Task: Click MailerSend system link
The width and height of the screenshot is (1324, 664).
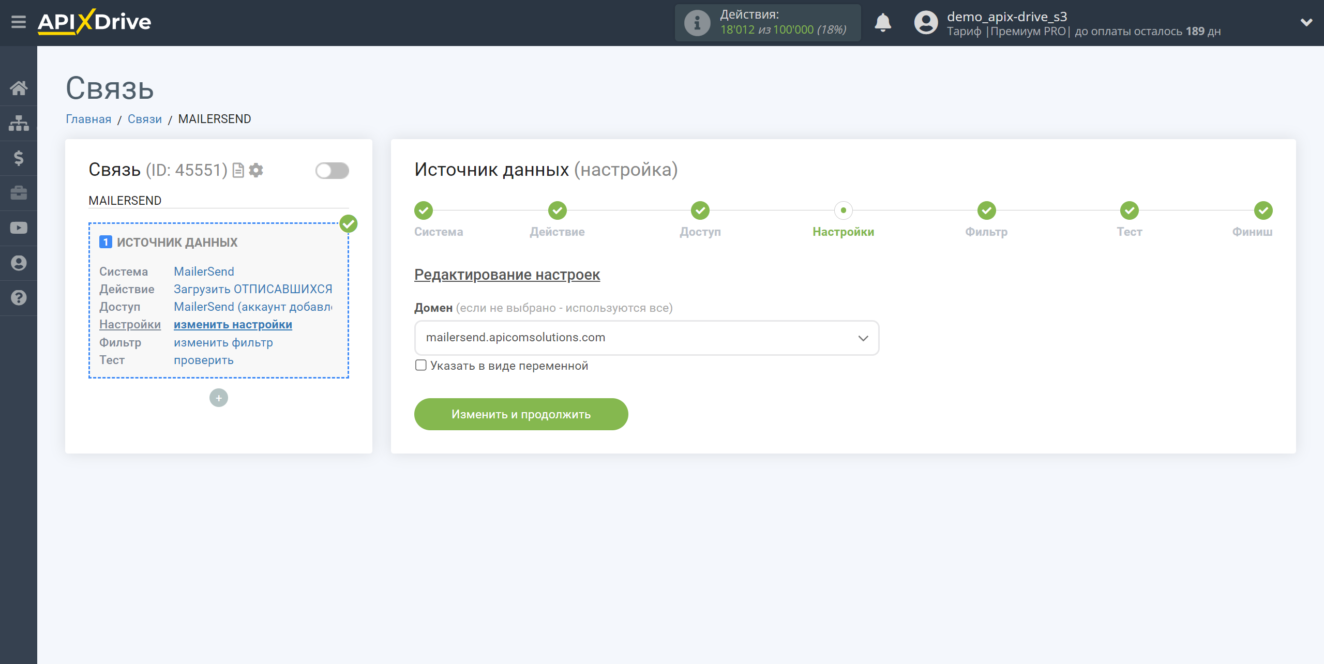Action: click(x=204, y=271)
